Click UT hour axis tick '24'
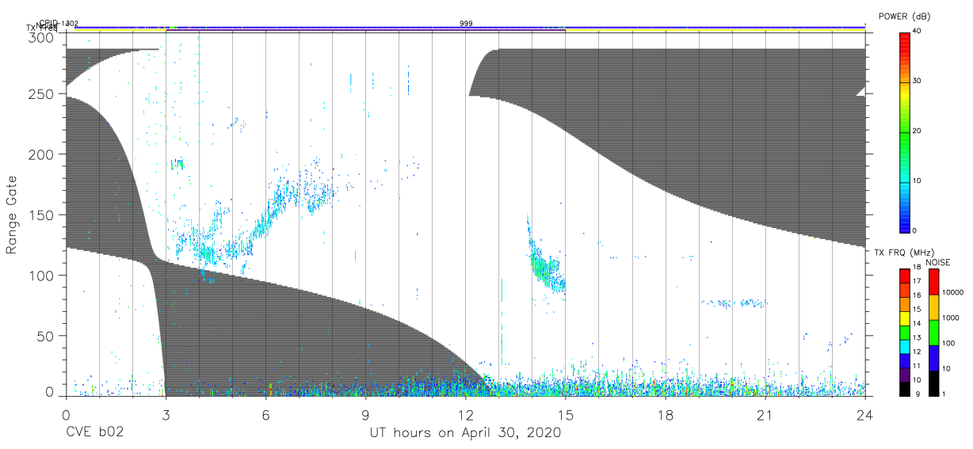The image size is (973, 449). click(x=865, y=415)
